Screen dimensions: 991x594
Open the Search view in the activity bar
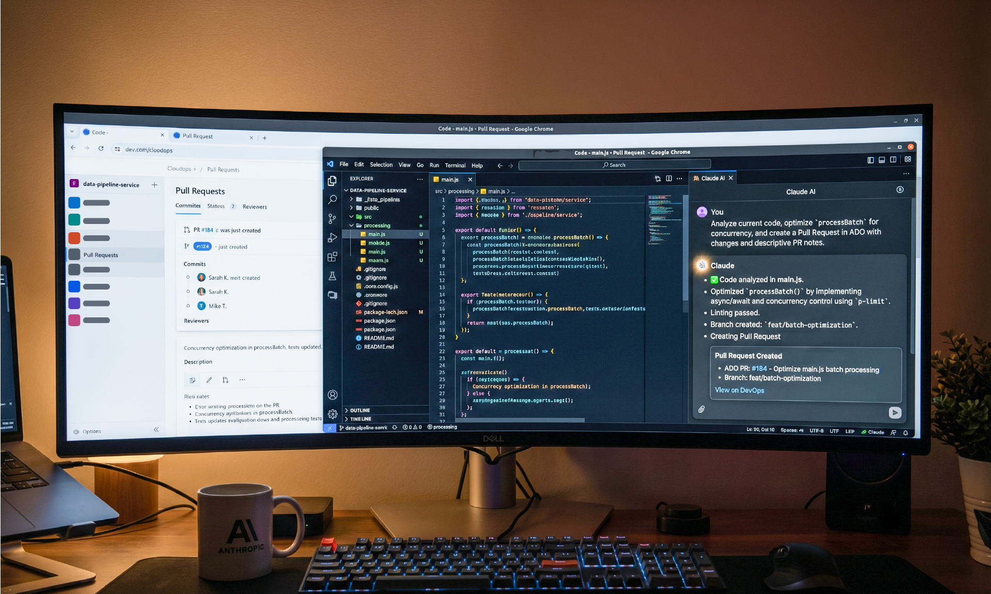pyautogui.click(x=332, y=199)
